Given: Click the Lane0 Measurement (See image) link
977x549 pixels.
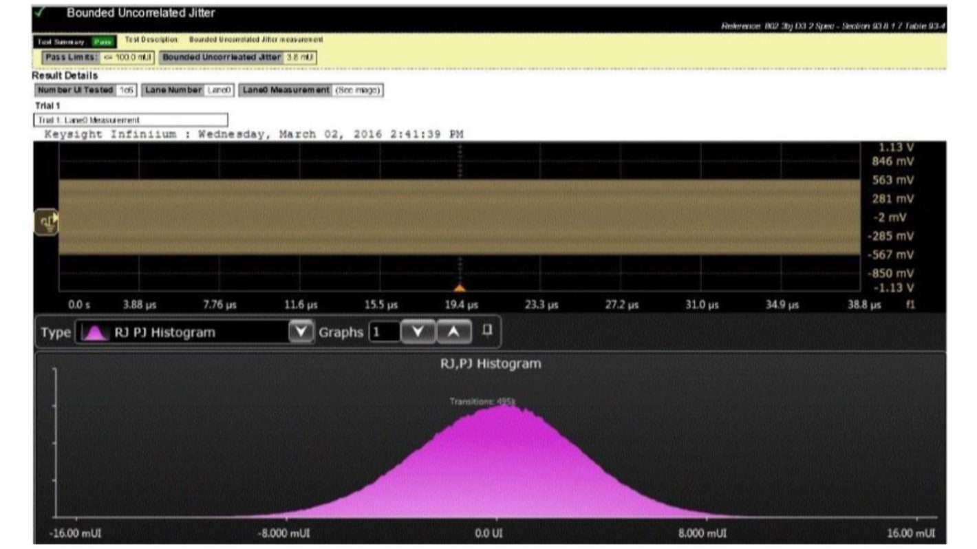Looking at the screenshot, I should pos(357,90).
